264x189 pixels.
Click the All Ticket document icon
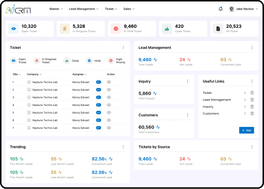[218, 29]
